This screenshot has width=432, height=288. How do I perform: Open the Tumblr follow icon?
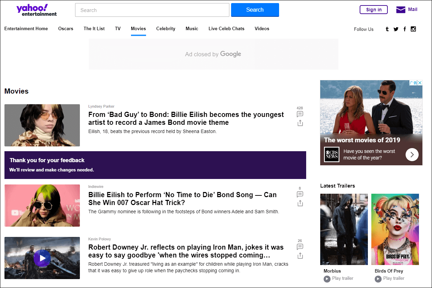pyautogui.click(x=387, y=29)
